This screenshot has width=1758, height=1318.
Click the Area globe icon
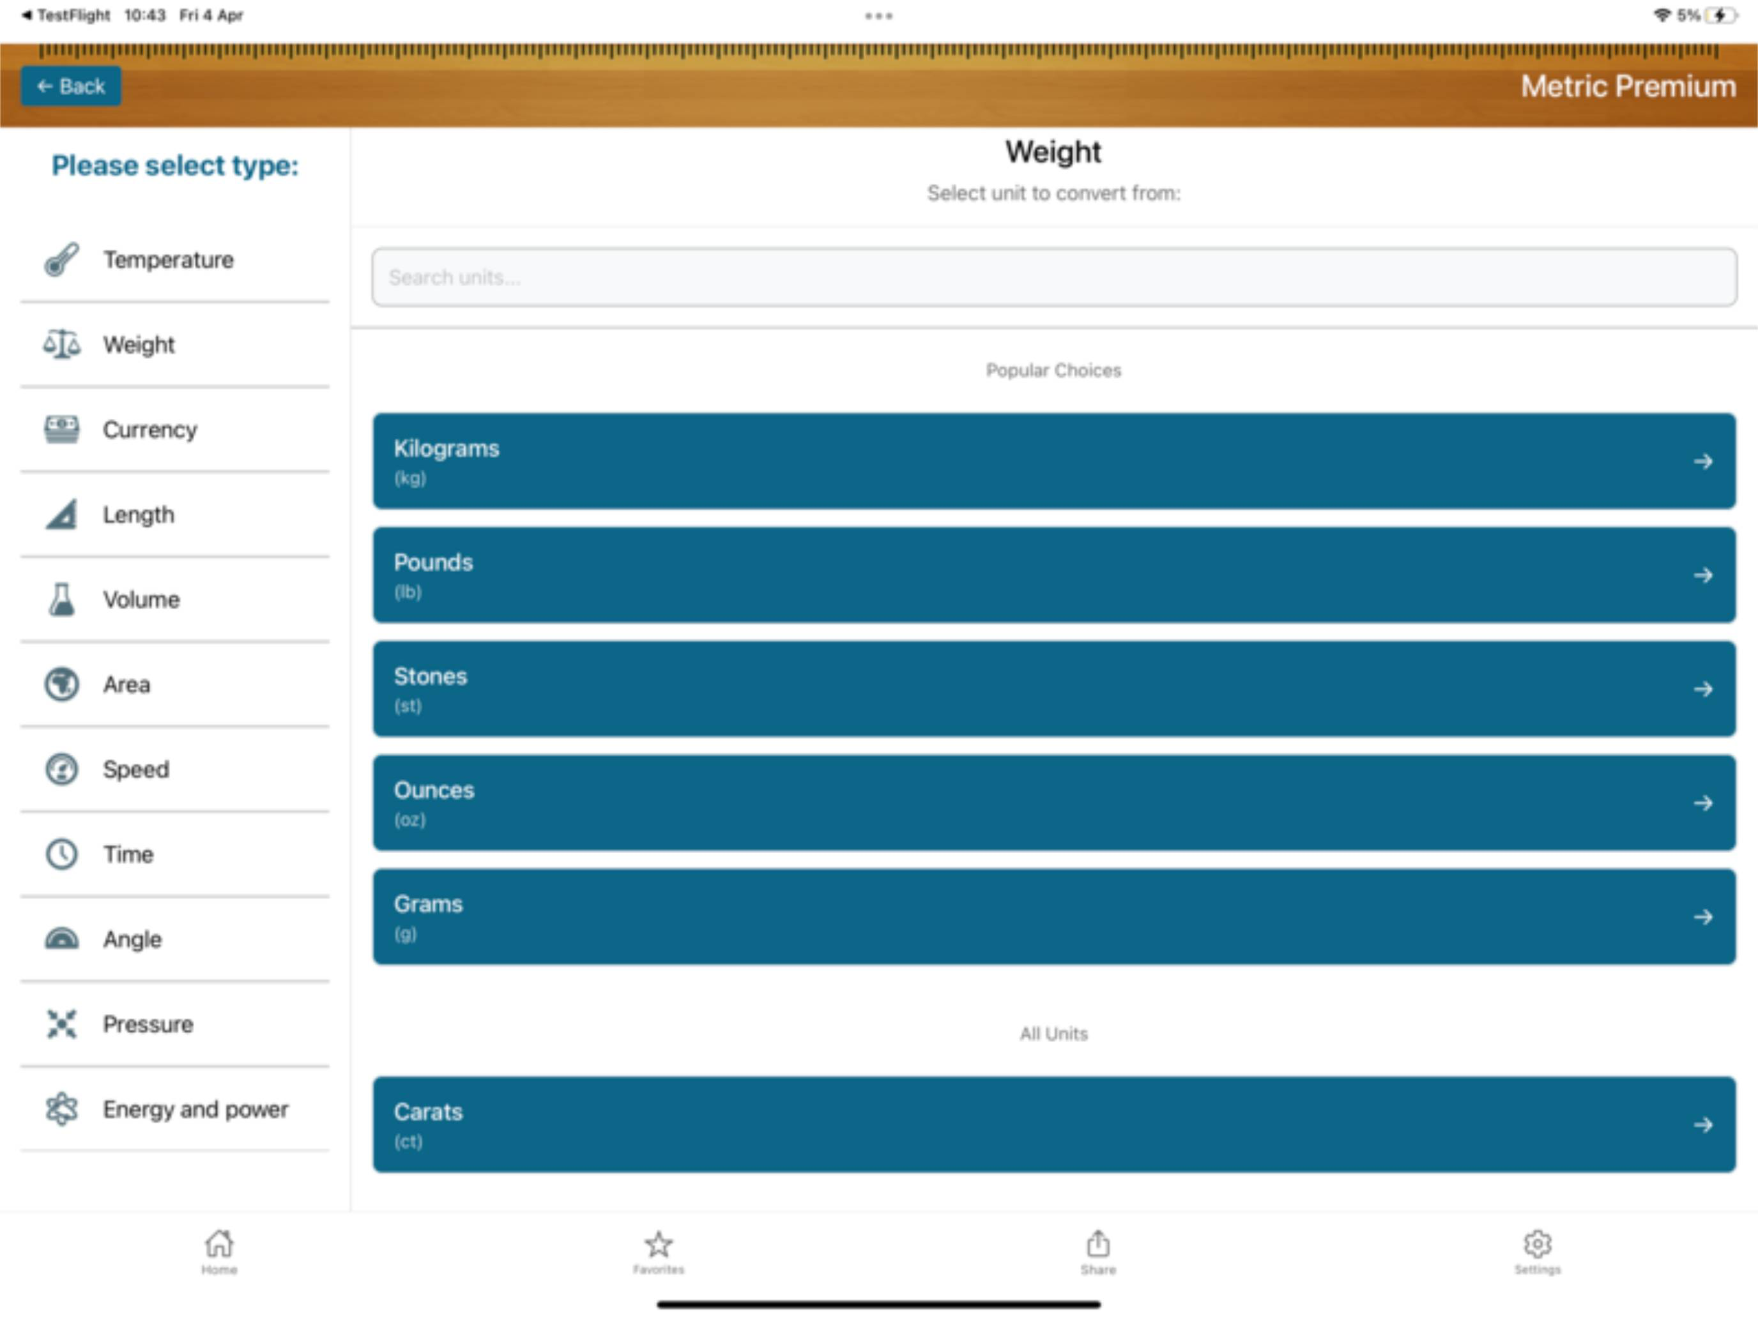coord(61,685)
